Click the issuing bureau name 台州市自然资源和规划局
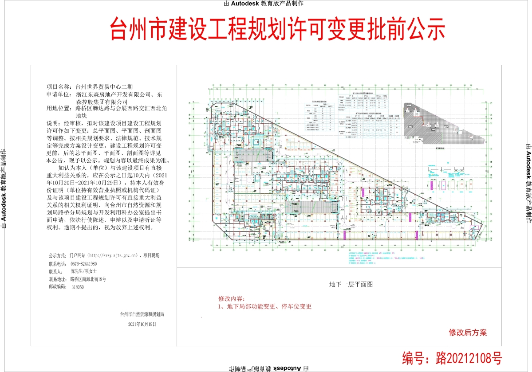This screenshot has height=372, width=532. tap(142, 314)
